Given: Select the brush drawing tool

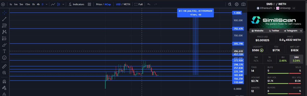Looking at the screenshot, I should click(4, 45).
